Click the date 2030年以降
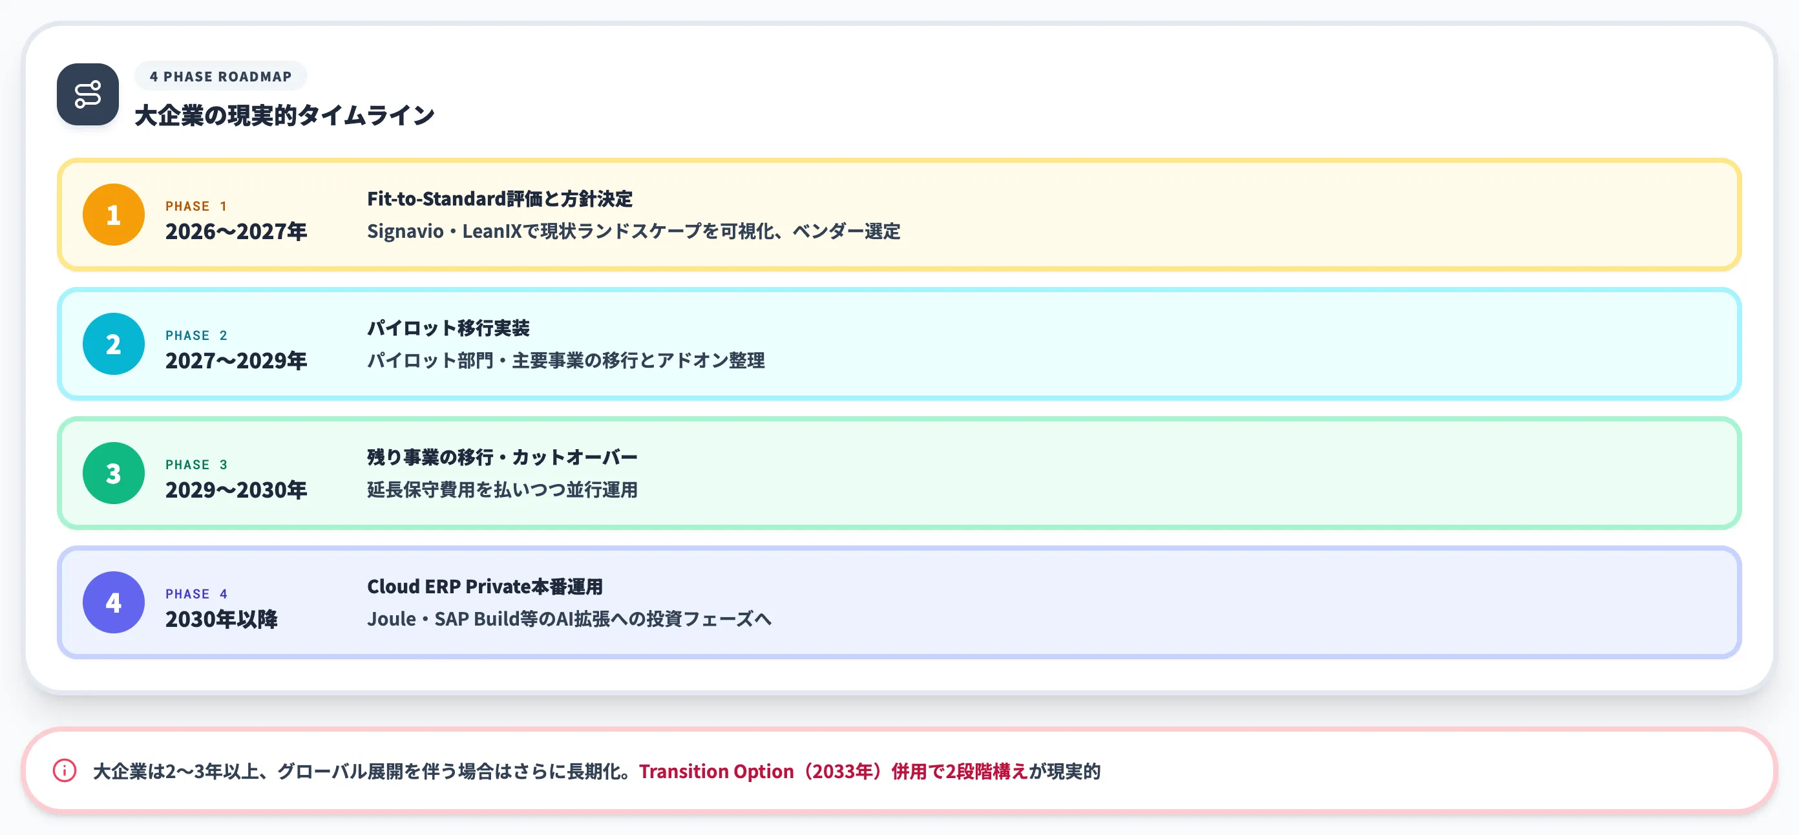 222,619
